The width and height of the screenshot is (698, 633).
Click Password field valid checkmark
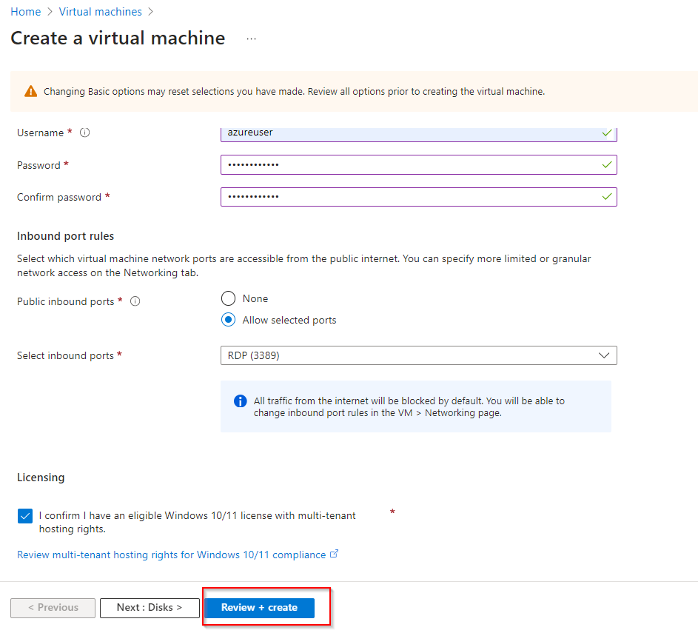point(607,164)
